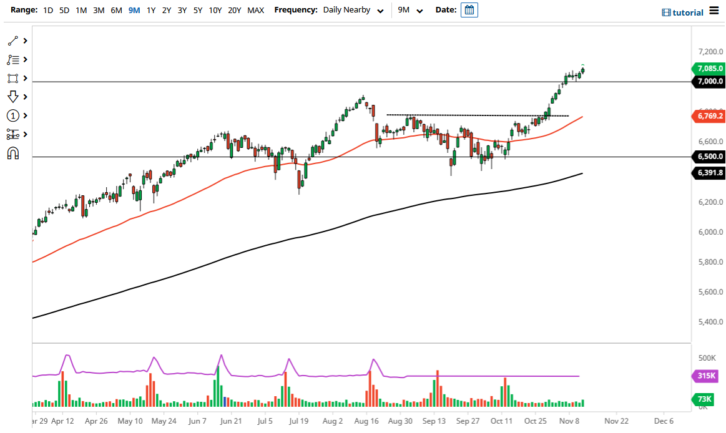Open the date calendar picker
The width and height of the screenshot is (726, 433).
pyautogui.click(x=469, y=10)
